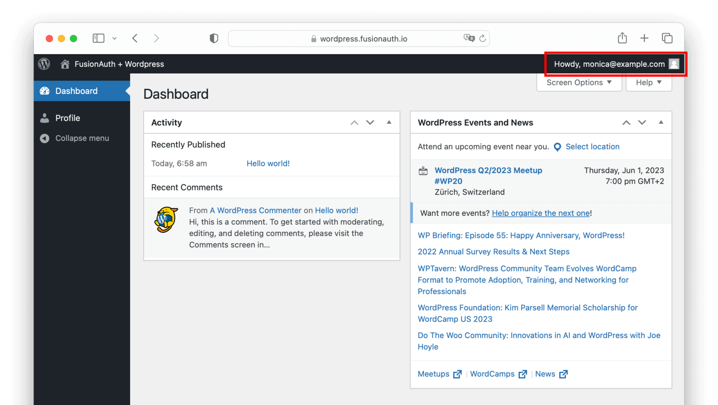Click the meetup event icon
Image resolution: width=718 pixels, height=405 pixels.
coord(423,170)
